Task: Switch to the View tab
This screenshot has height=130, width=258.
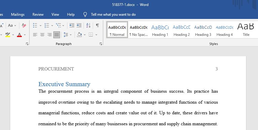Action: [x=55, y=15]
